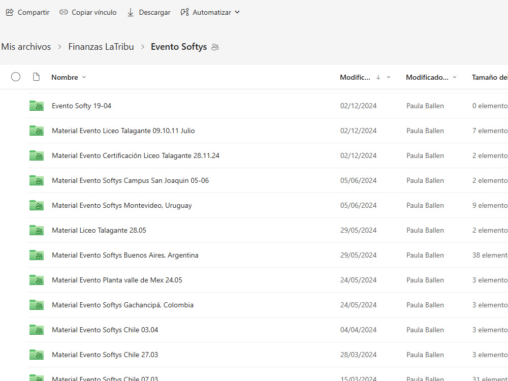508x381 pixels.
Task: Click Paula Ballen in Softys Gachancipá, Colombia row
Action: 425,305
